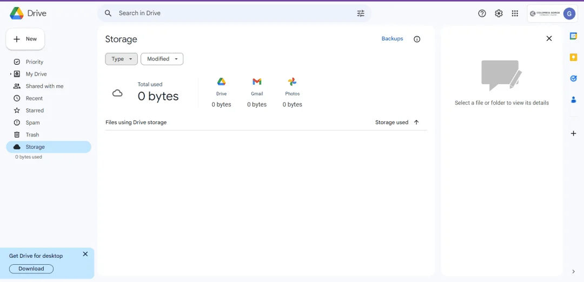Open the Settings gear menu

point(499,13)
